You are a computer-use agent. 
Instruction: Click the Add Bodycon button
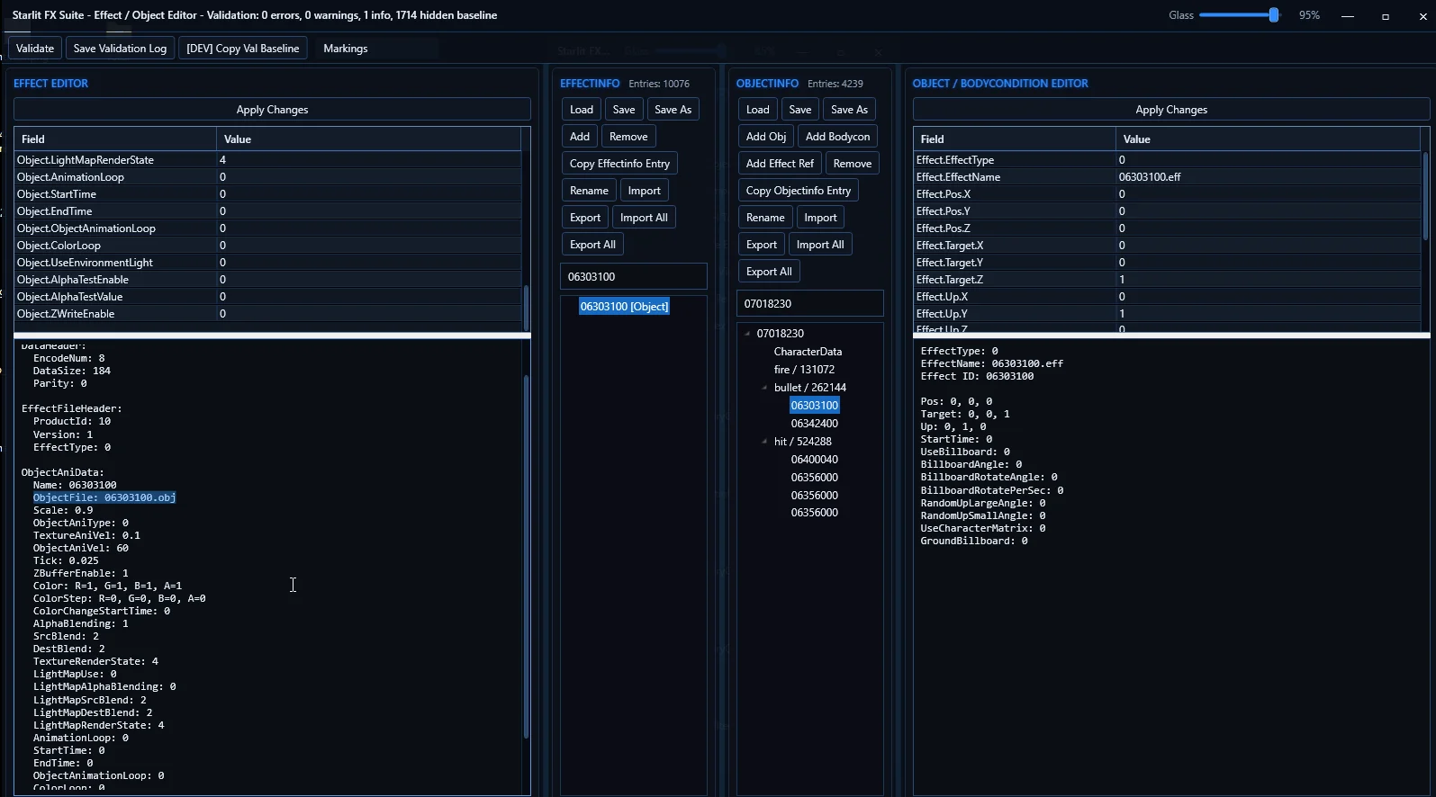coord(838,137)
